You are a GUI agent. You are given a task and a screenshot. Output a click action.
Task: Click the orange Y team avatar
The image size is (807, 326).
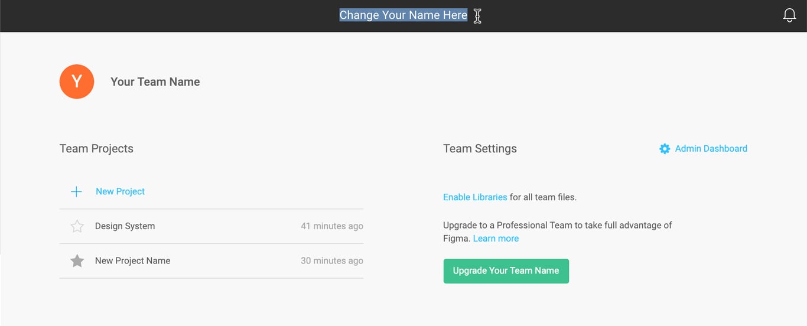point(77,81)
